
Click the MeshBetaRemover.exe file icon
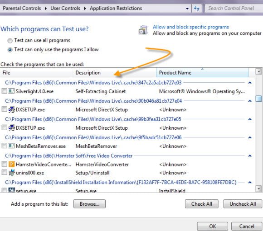[11, 146]
